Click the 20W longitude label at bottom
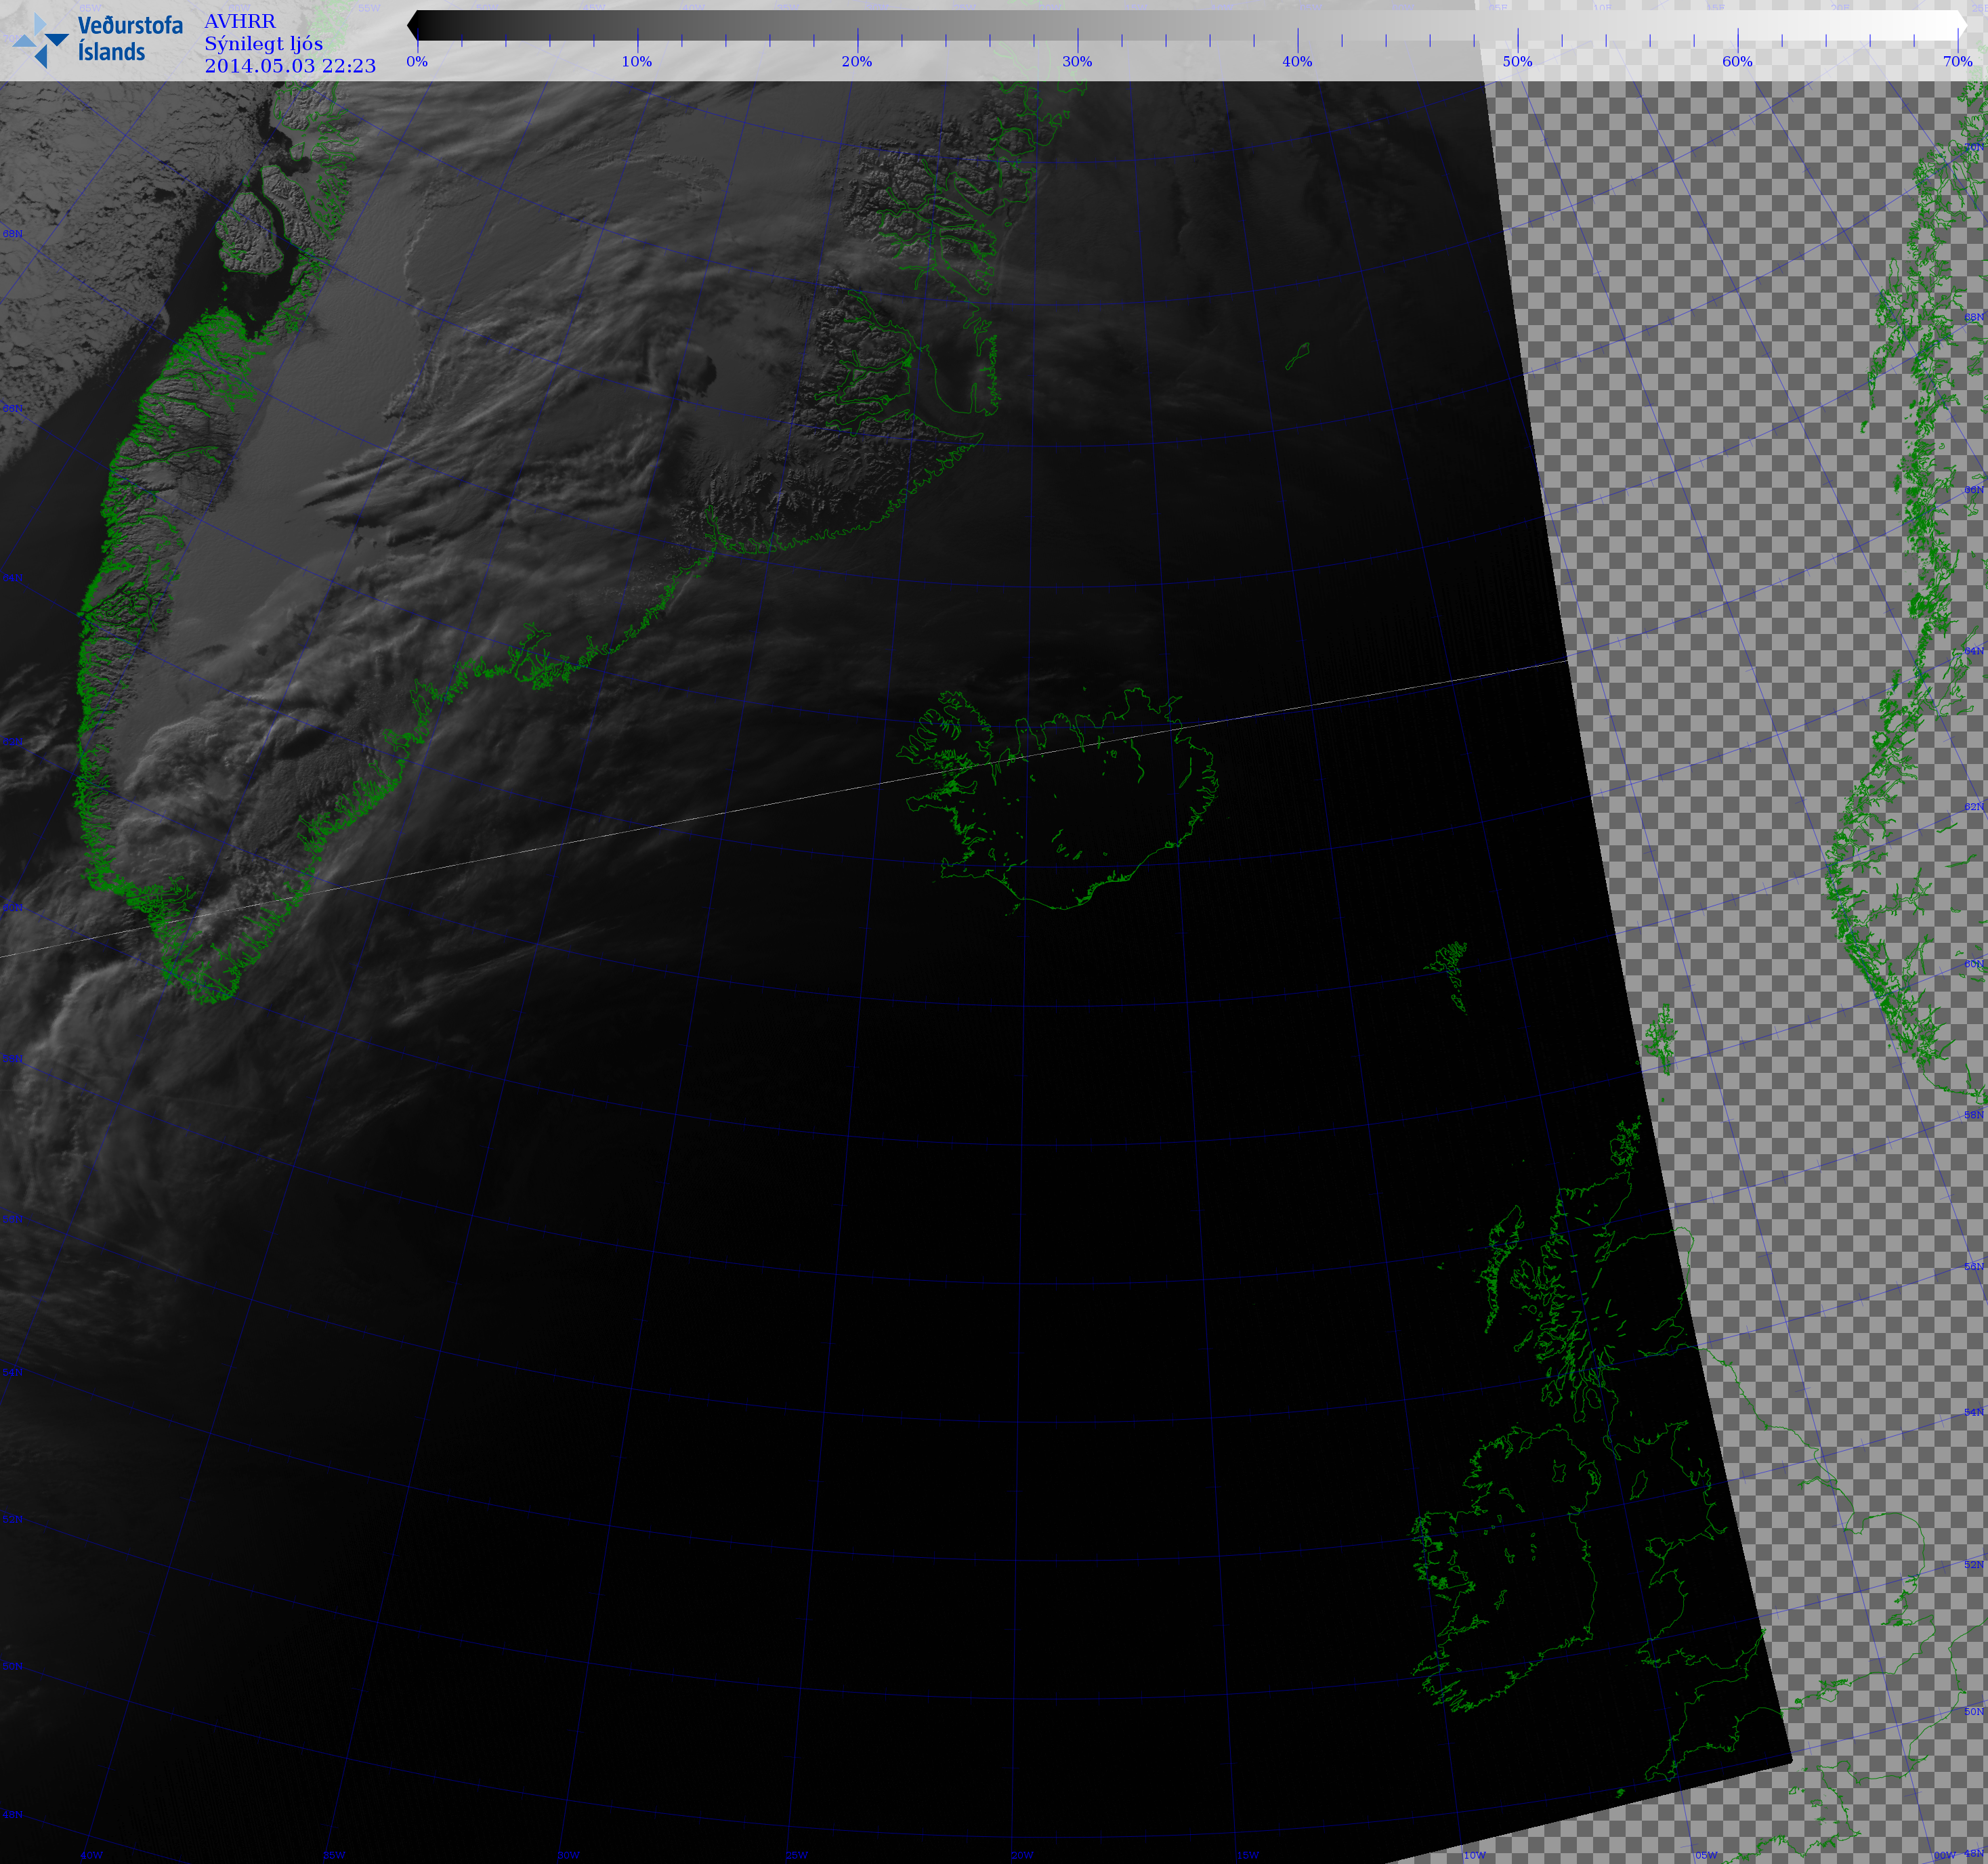Image resolution: width=1988 pixels, height=1864 pixels. 1022,1855
